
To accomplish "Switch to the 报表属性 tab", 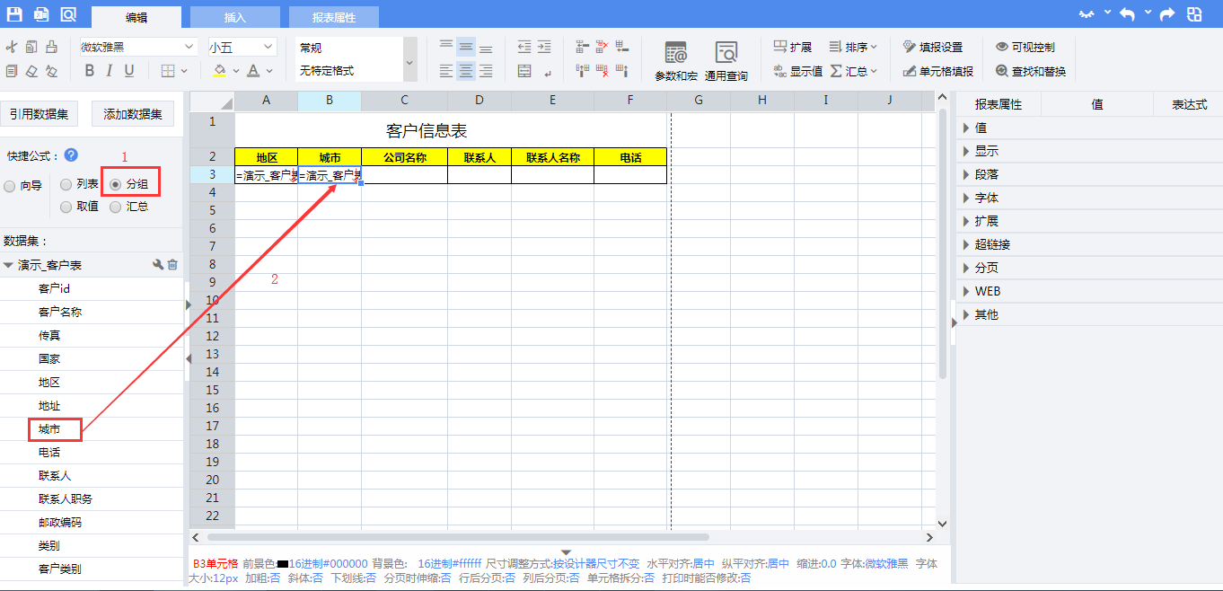I will 333,17.
